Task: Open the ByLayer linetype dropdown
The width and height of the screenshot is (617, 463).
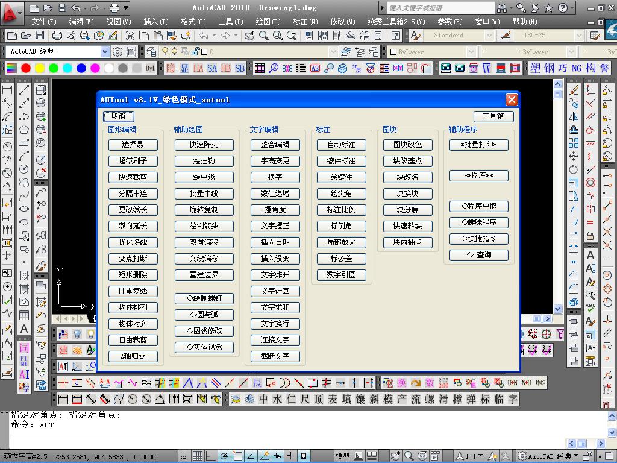Action: pos(571,52)
